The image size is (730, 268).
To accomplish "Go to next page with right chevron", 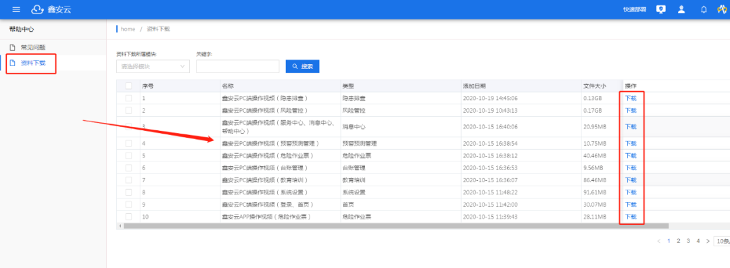I will pyautogui.click(x=708, y=241).
